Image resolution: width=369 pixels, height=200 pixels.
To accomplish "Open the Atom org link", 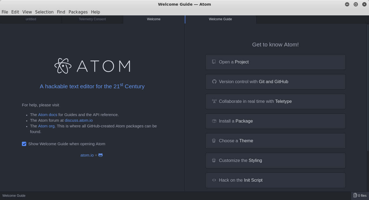I will click(x=46, y=126).
